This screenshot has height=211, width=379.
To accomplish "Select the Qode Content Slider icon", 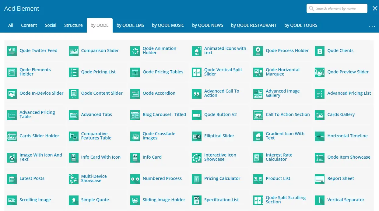I will coord(73,93).
